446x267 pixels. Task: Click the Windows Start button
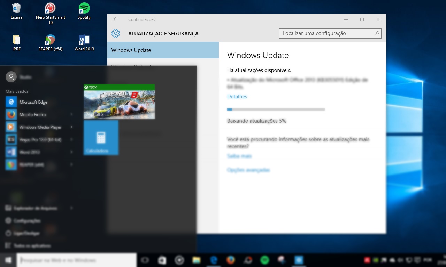(8, 260)
